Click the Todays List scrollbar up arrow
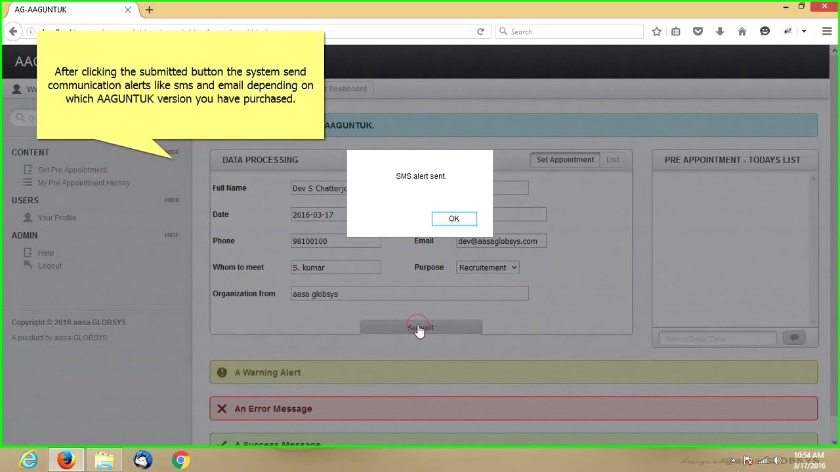 814,179
